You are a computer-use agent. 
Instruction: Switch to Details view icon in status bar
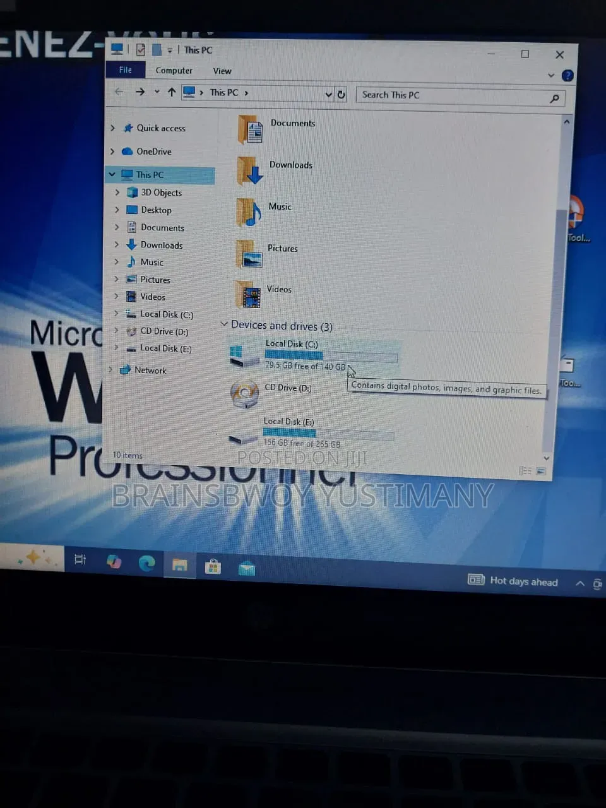[525, 470]
